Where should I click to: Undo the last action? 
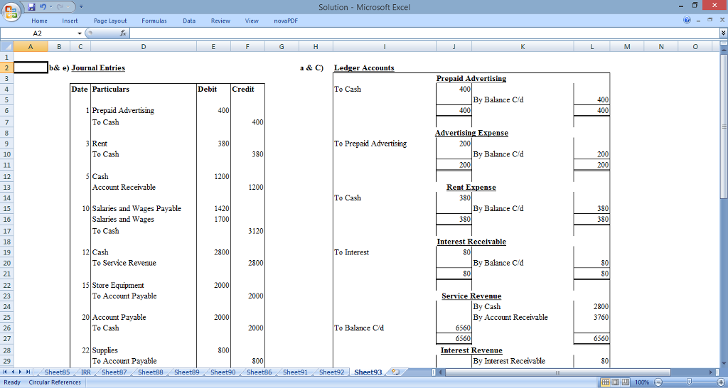point(43,7)
